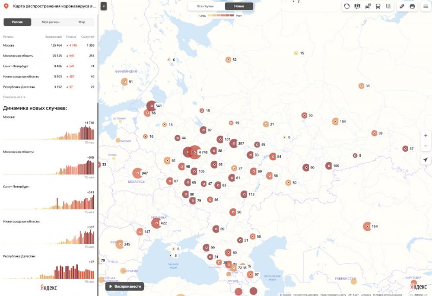
Task: Click the 154 marker on the map
Action: [367, 226]
